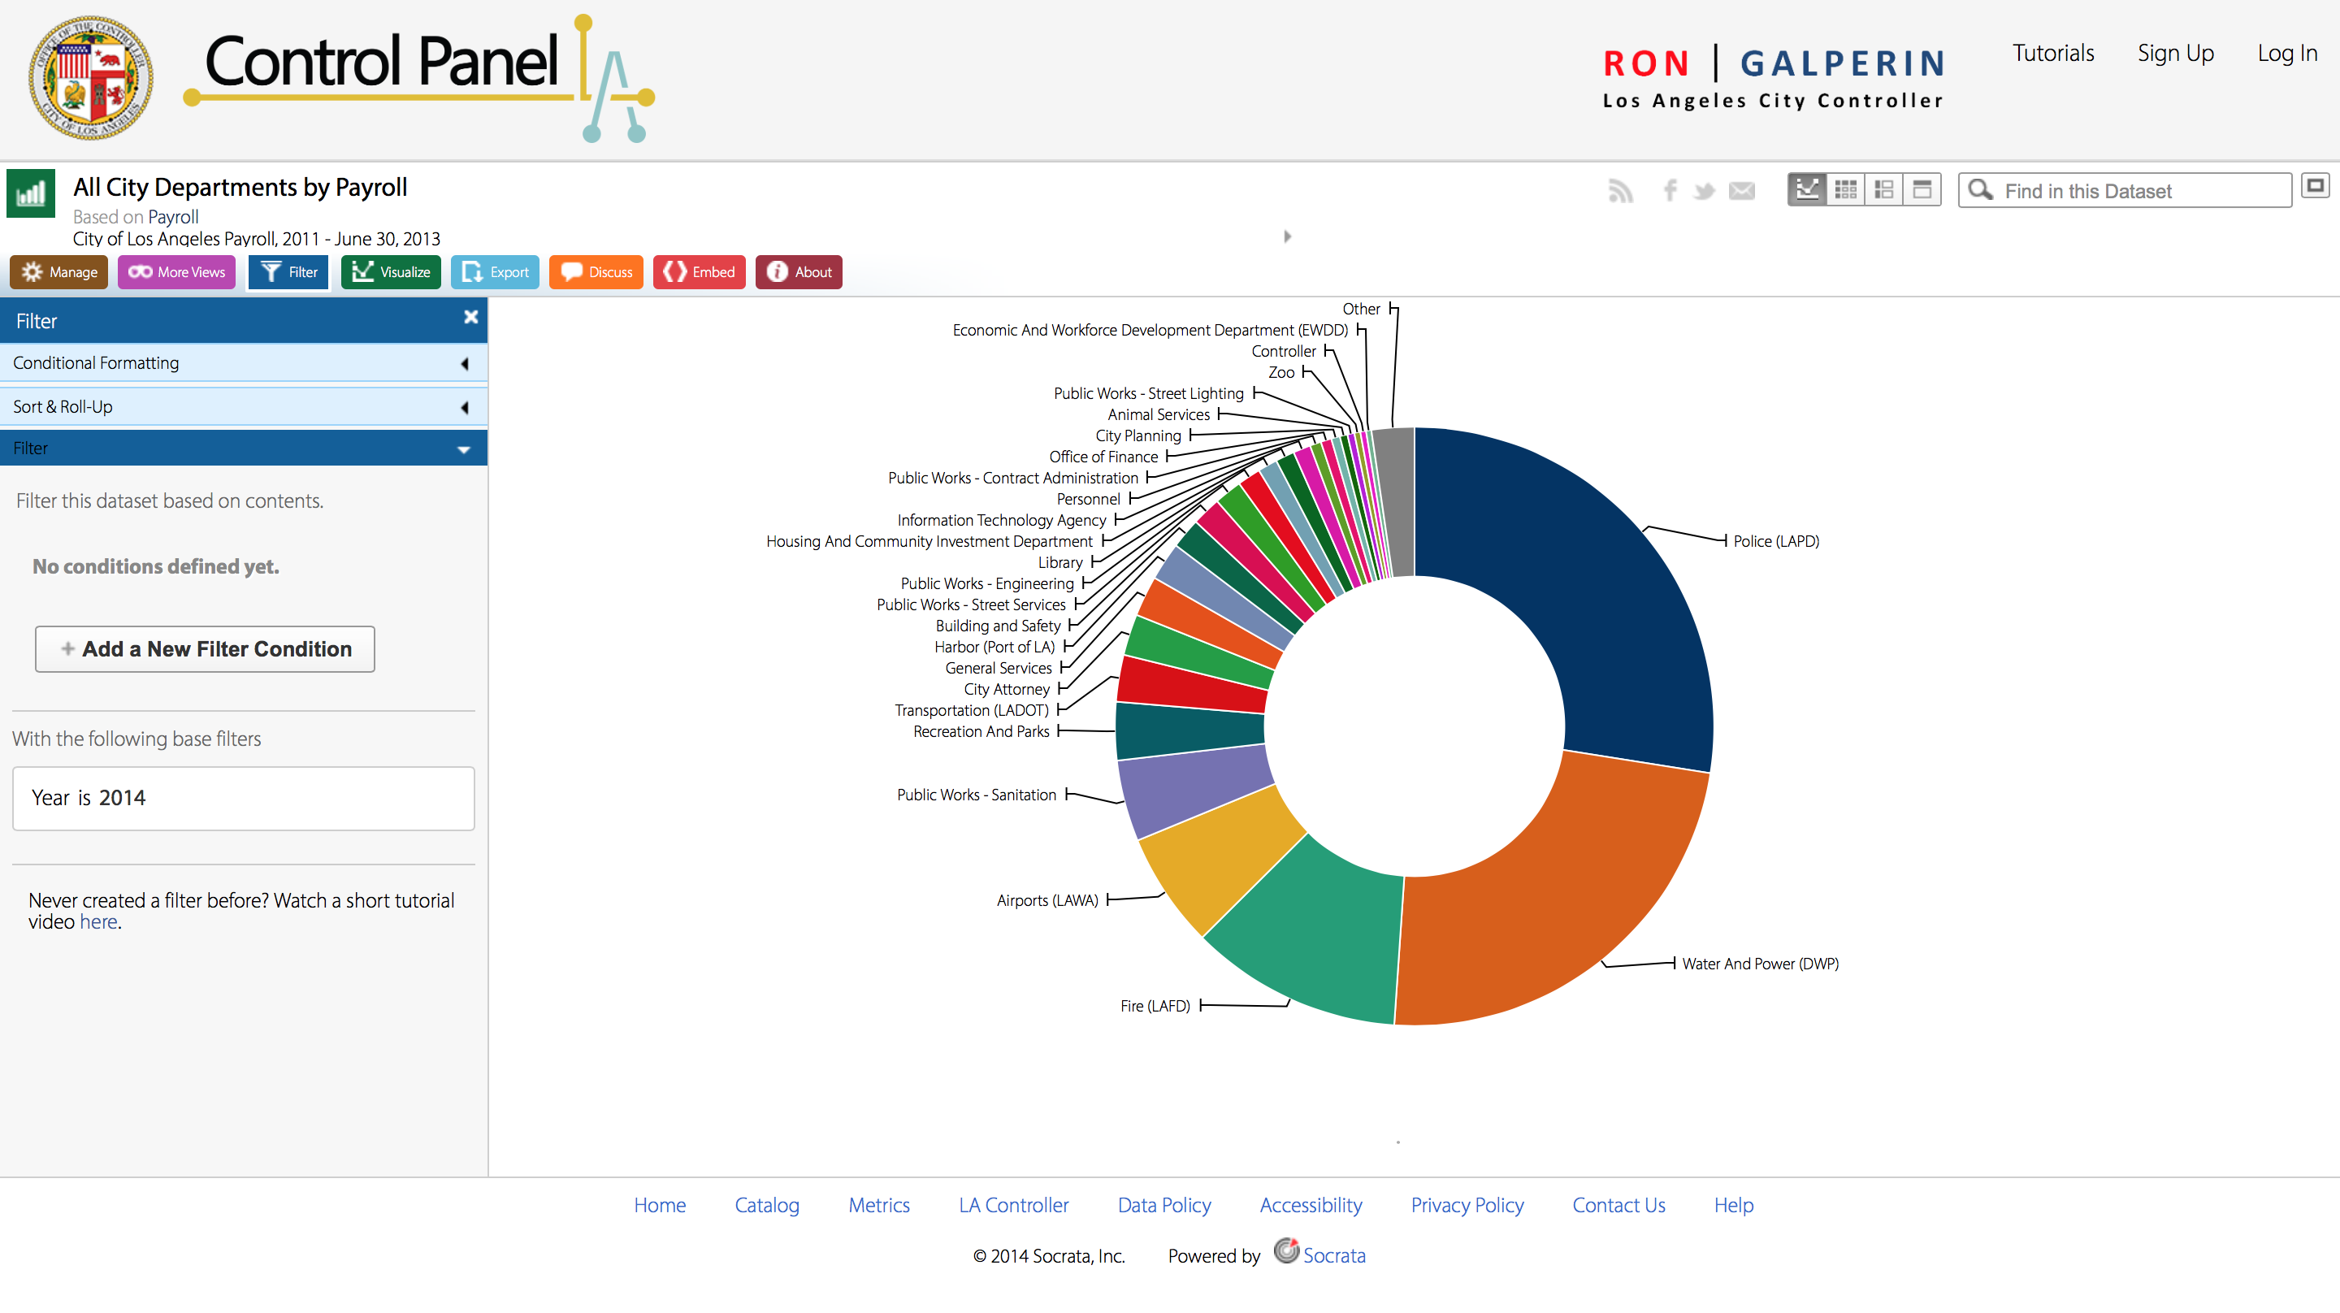This screenshot has height=1313, width=2340.
Task: Expand the Sort & Roll-Up section
Action: tap(244, 407)
